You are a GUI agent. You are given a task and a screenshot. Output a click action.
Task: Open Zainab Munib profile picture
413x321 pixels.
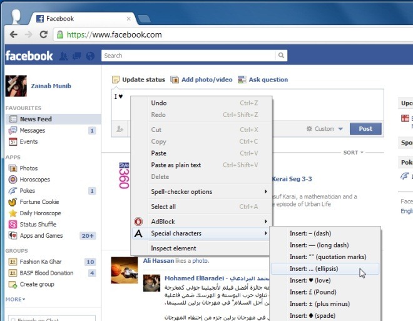point(16,86)
